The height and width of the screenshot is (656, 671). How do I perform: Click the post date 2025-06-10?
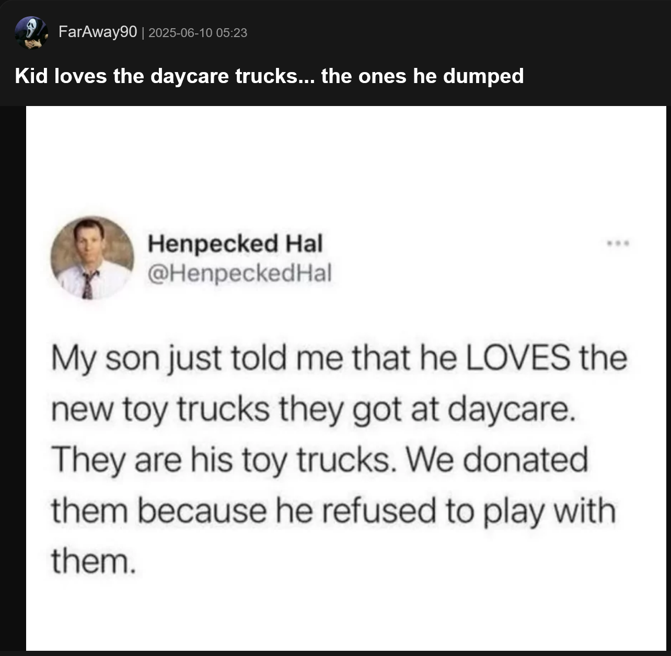180,33
